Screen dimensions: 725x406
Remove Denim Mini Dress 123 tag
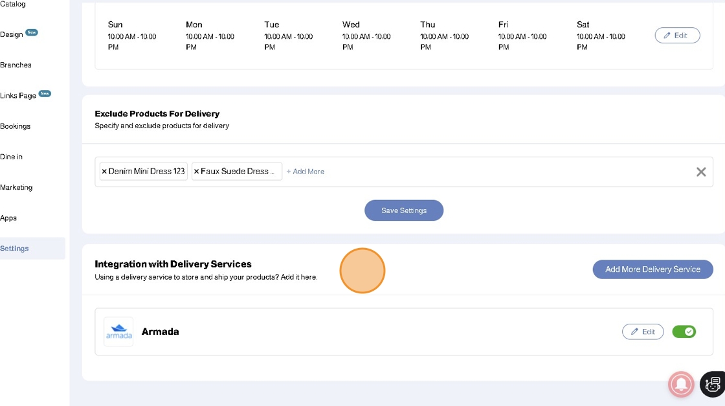point(104,172)
